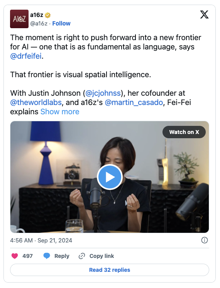The height and width of the screenshot is (288, 220).
Task: Open the tweet info circle icon
Action: click(x=205, y=240)
